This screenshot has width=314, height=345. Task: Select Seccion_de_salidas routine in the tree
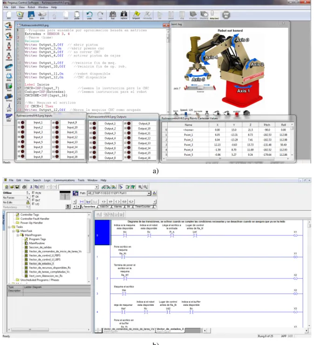click(40, 247)
